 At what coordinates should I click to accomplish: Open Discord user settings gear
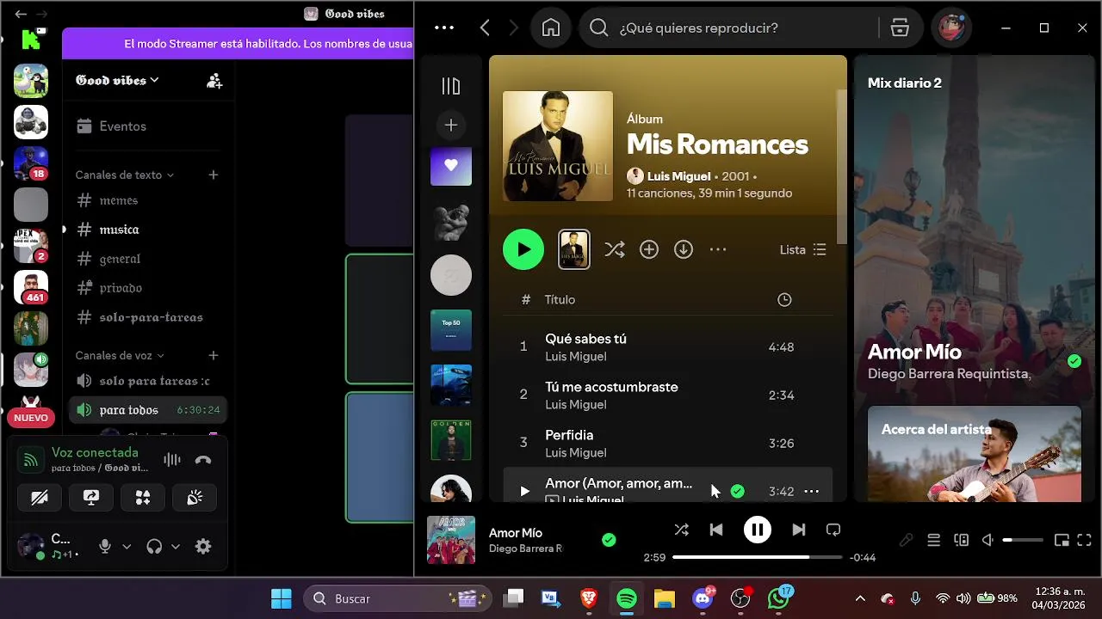point(203,546)
